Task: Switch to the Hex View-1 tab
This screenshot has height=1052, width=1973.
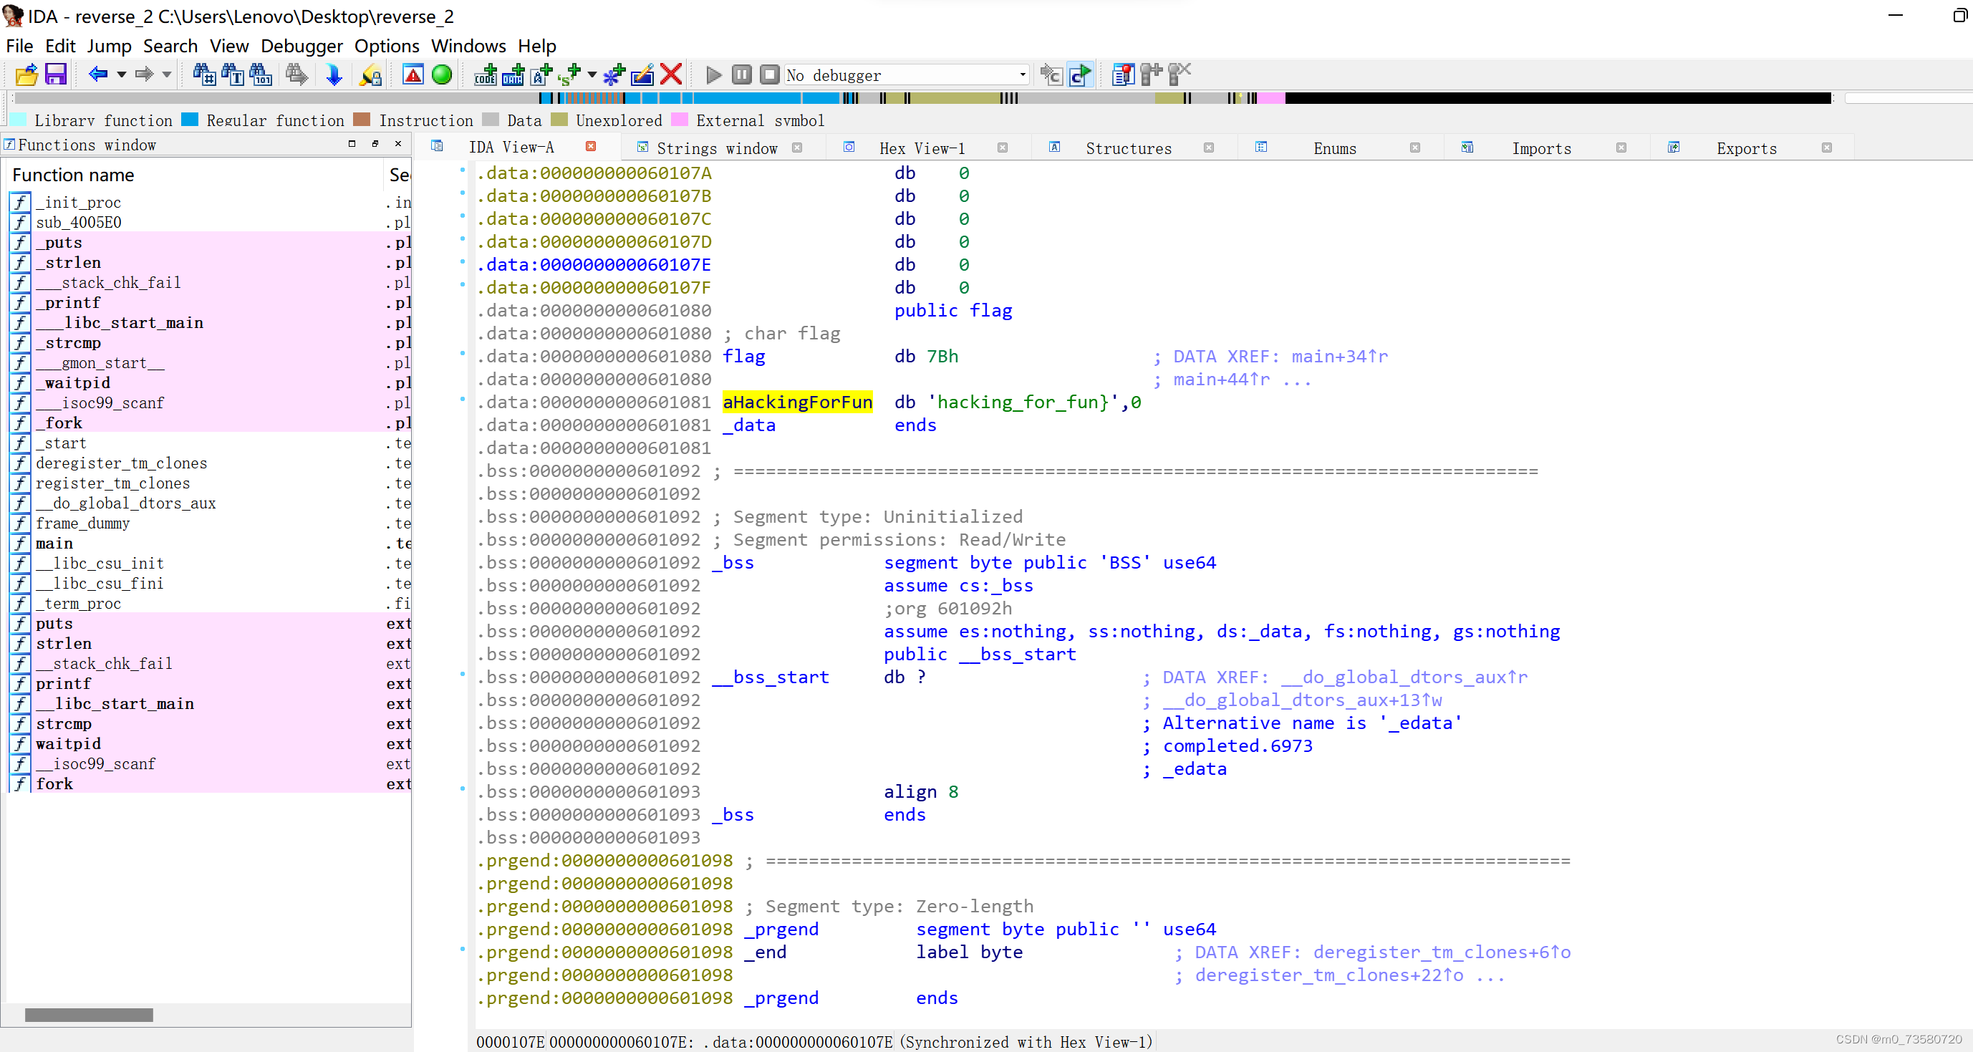Action: (x=923, y=147)
